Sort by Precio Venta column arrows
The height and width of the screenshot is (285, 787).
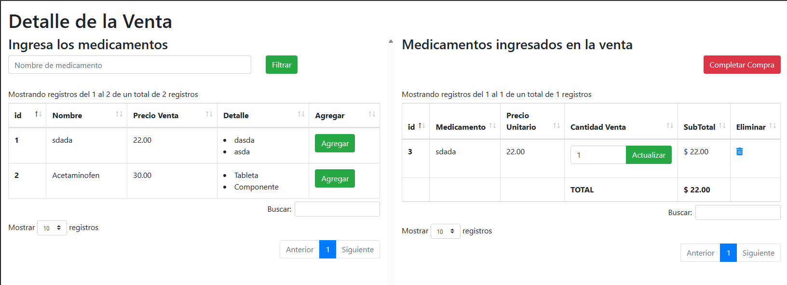(209, 114)
